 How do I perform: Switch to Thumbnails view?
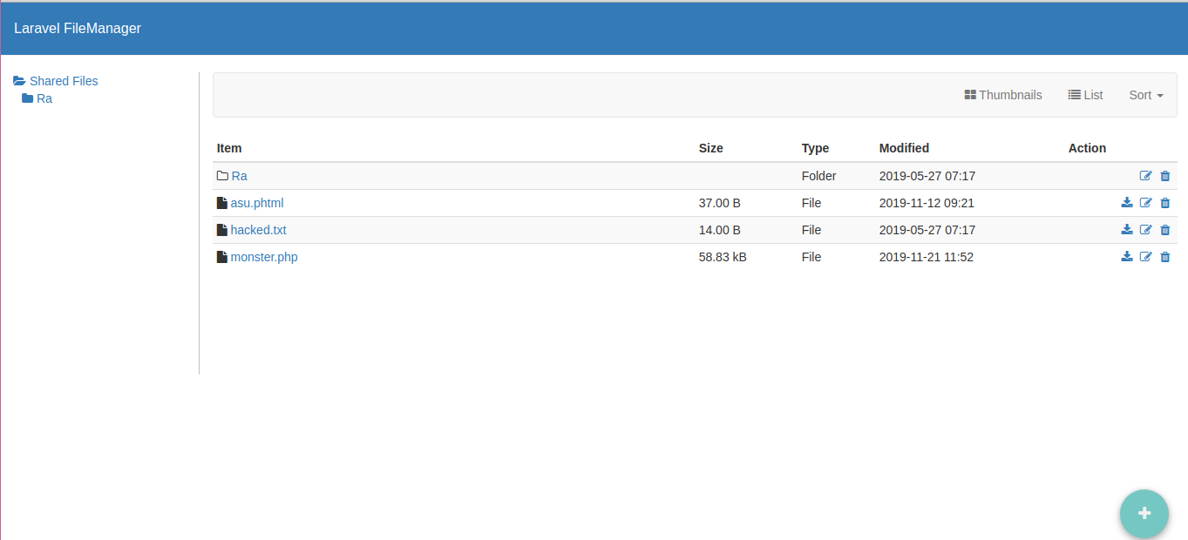tap(1003, 95)
